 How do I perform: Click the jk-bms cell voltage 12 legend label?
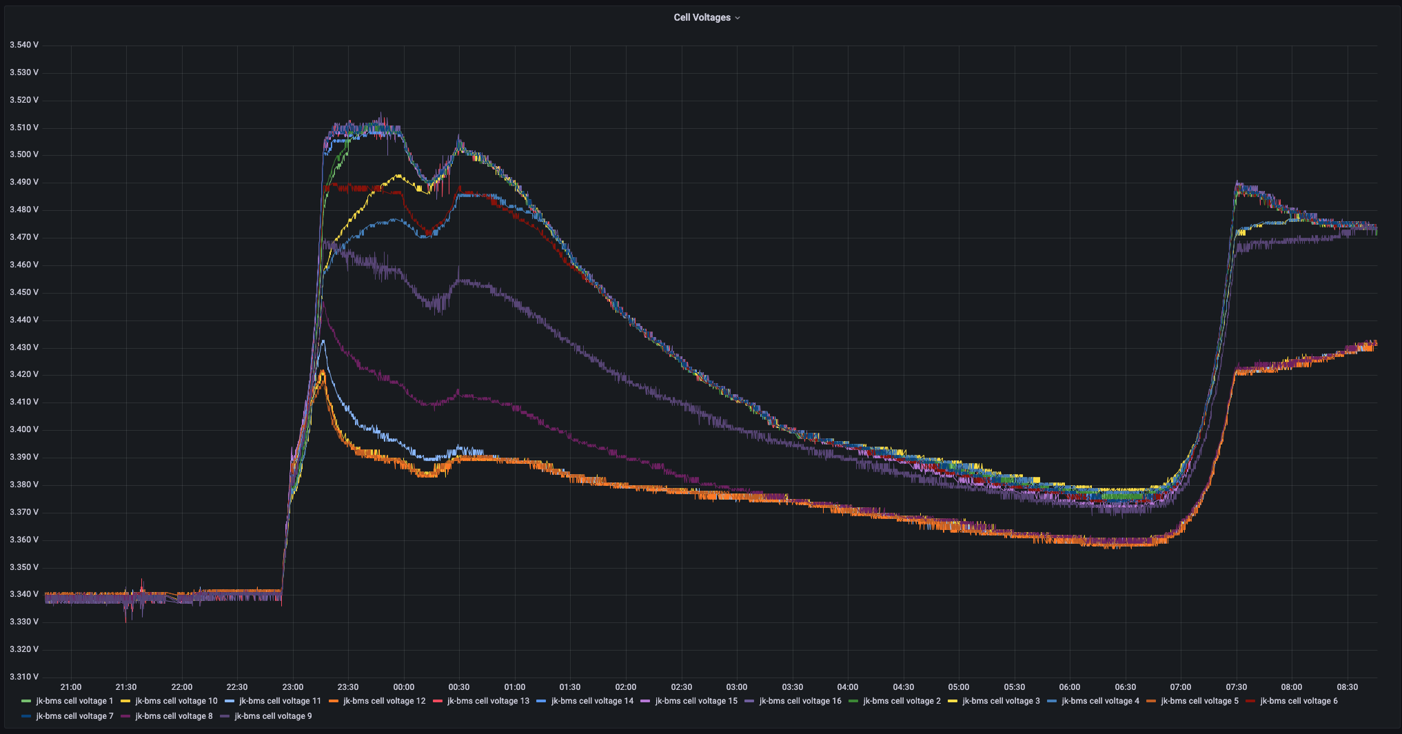pos(384,701)
